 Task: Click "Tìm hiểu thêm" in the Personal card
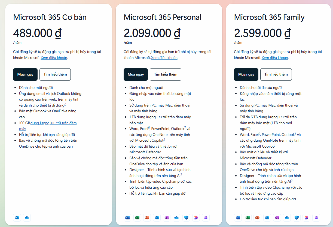[x=166, y=74]
